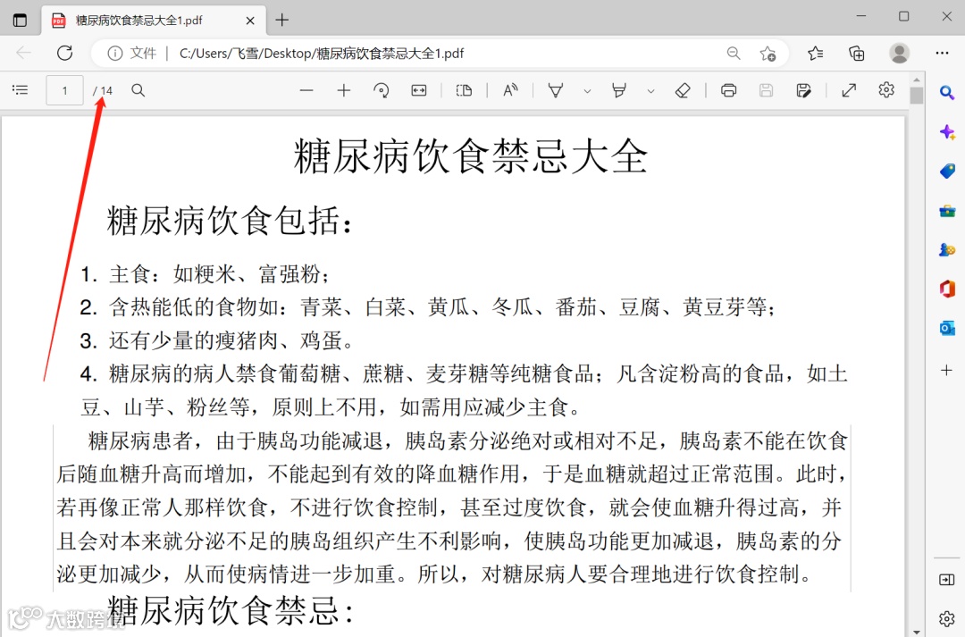The height and width of the screenshot is (637, 965).
Task: Open Games sidebar icon
Action: (947, 250)
